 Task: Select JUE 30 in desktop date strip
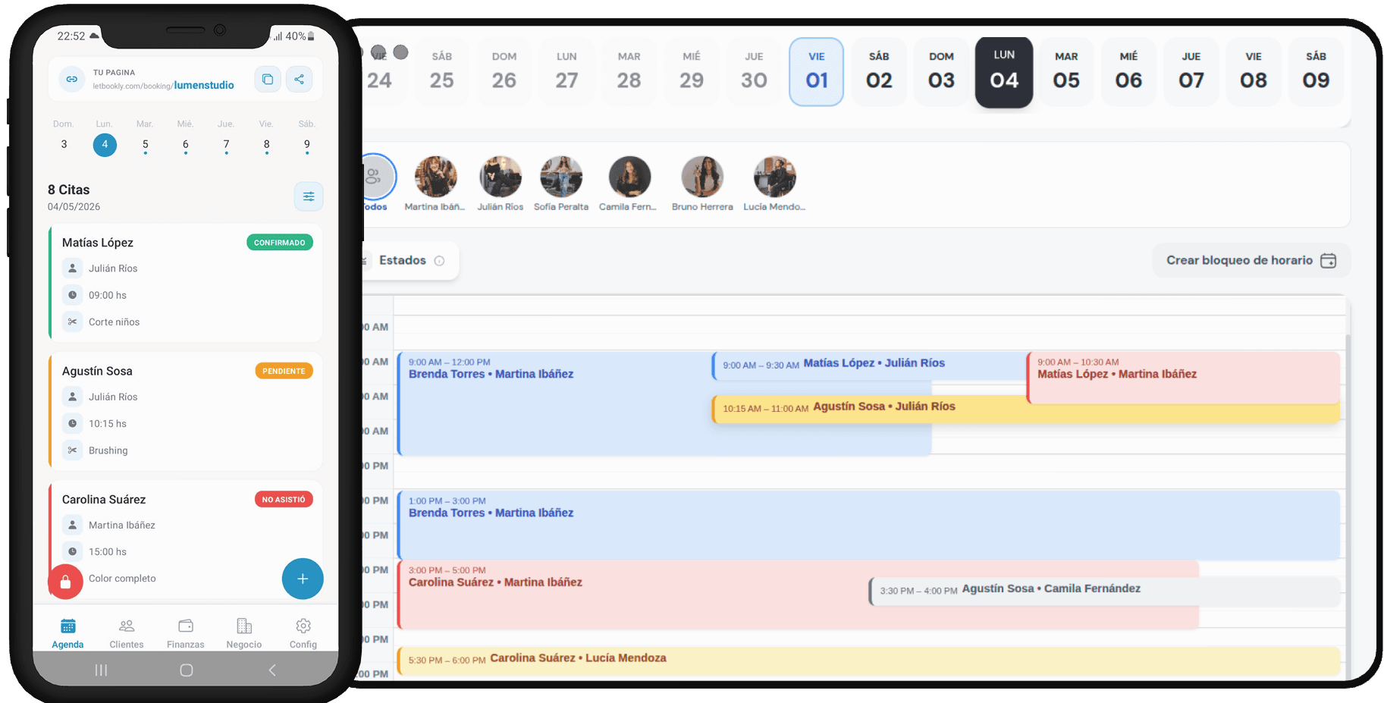[754, 71]
